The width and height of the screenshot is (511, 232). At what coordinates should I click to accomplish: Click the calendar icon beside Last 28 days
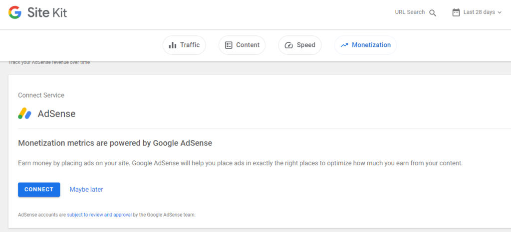point(456,12)
